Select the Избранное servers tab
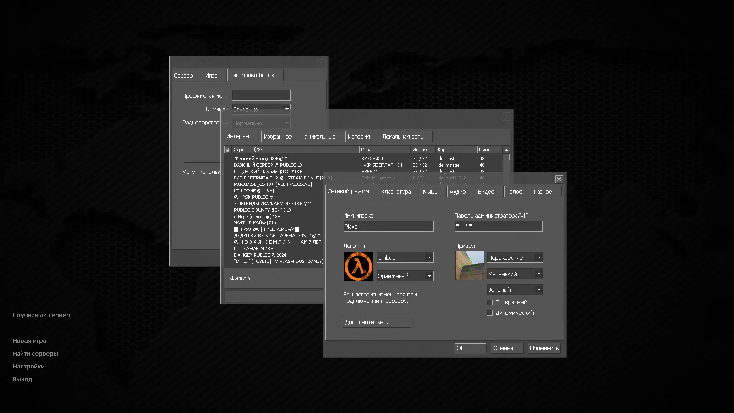 pos(280,137)
